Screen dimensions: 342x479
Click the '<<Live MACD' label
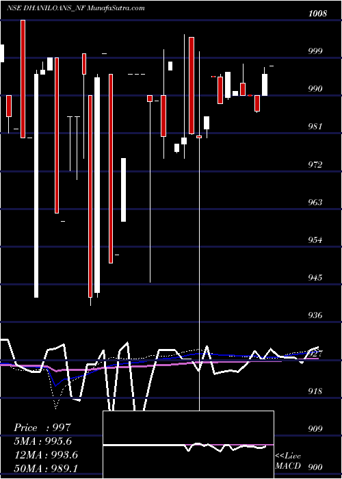(x=288, y=461)
